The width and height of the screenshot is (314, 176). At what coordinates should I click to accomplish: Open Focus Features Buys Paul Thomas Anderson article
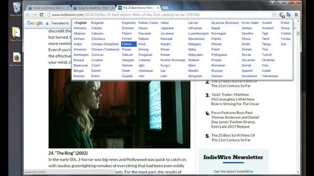pos(235,119)
